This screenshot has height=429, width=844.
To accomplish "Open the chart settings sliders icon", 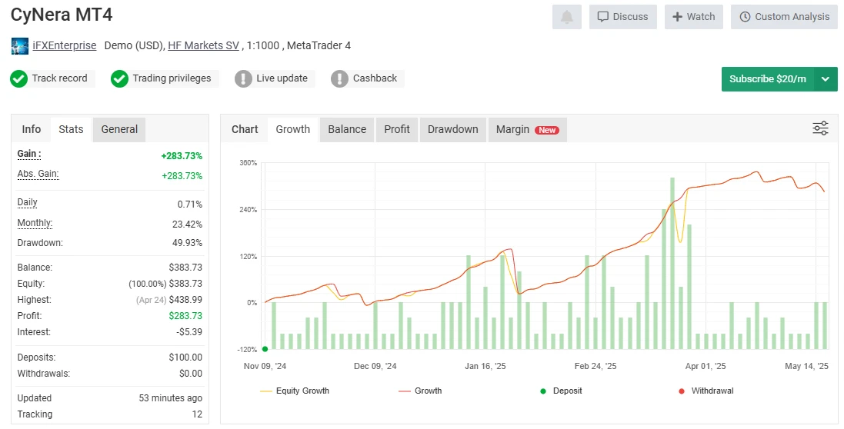I will coord(820,128).
